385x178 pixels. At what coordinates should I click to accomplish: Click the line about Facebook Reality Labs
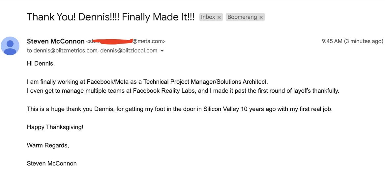[183, 91]
